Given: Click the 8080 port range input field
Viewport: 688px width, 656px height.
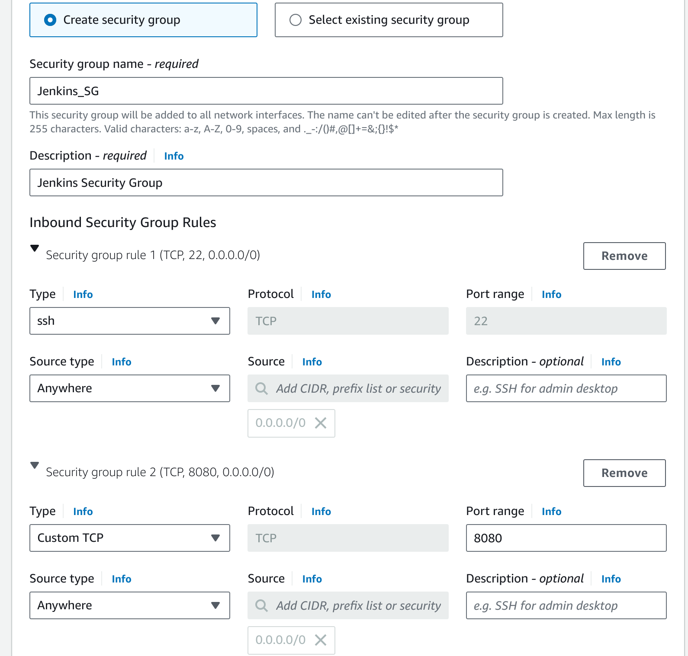Looking at the screenshot, I should click(566, 538).
